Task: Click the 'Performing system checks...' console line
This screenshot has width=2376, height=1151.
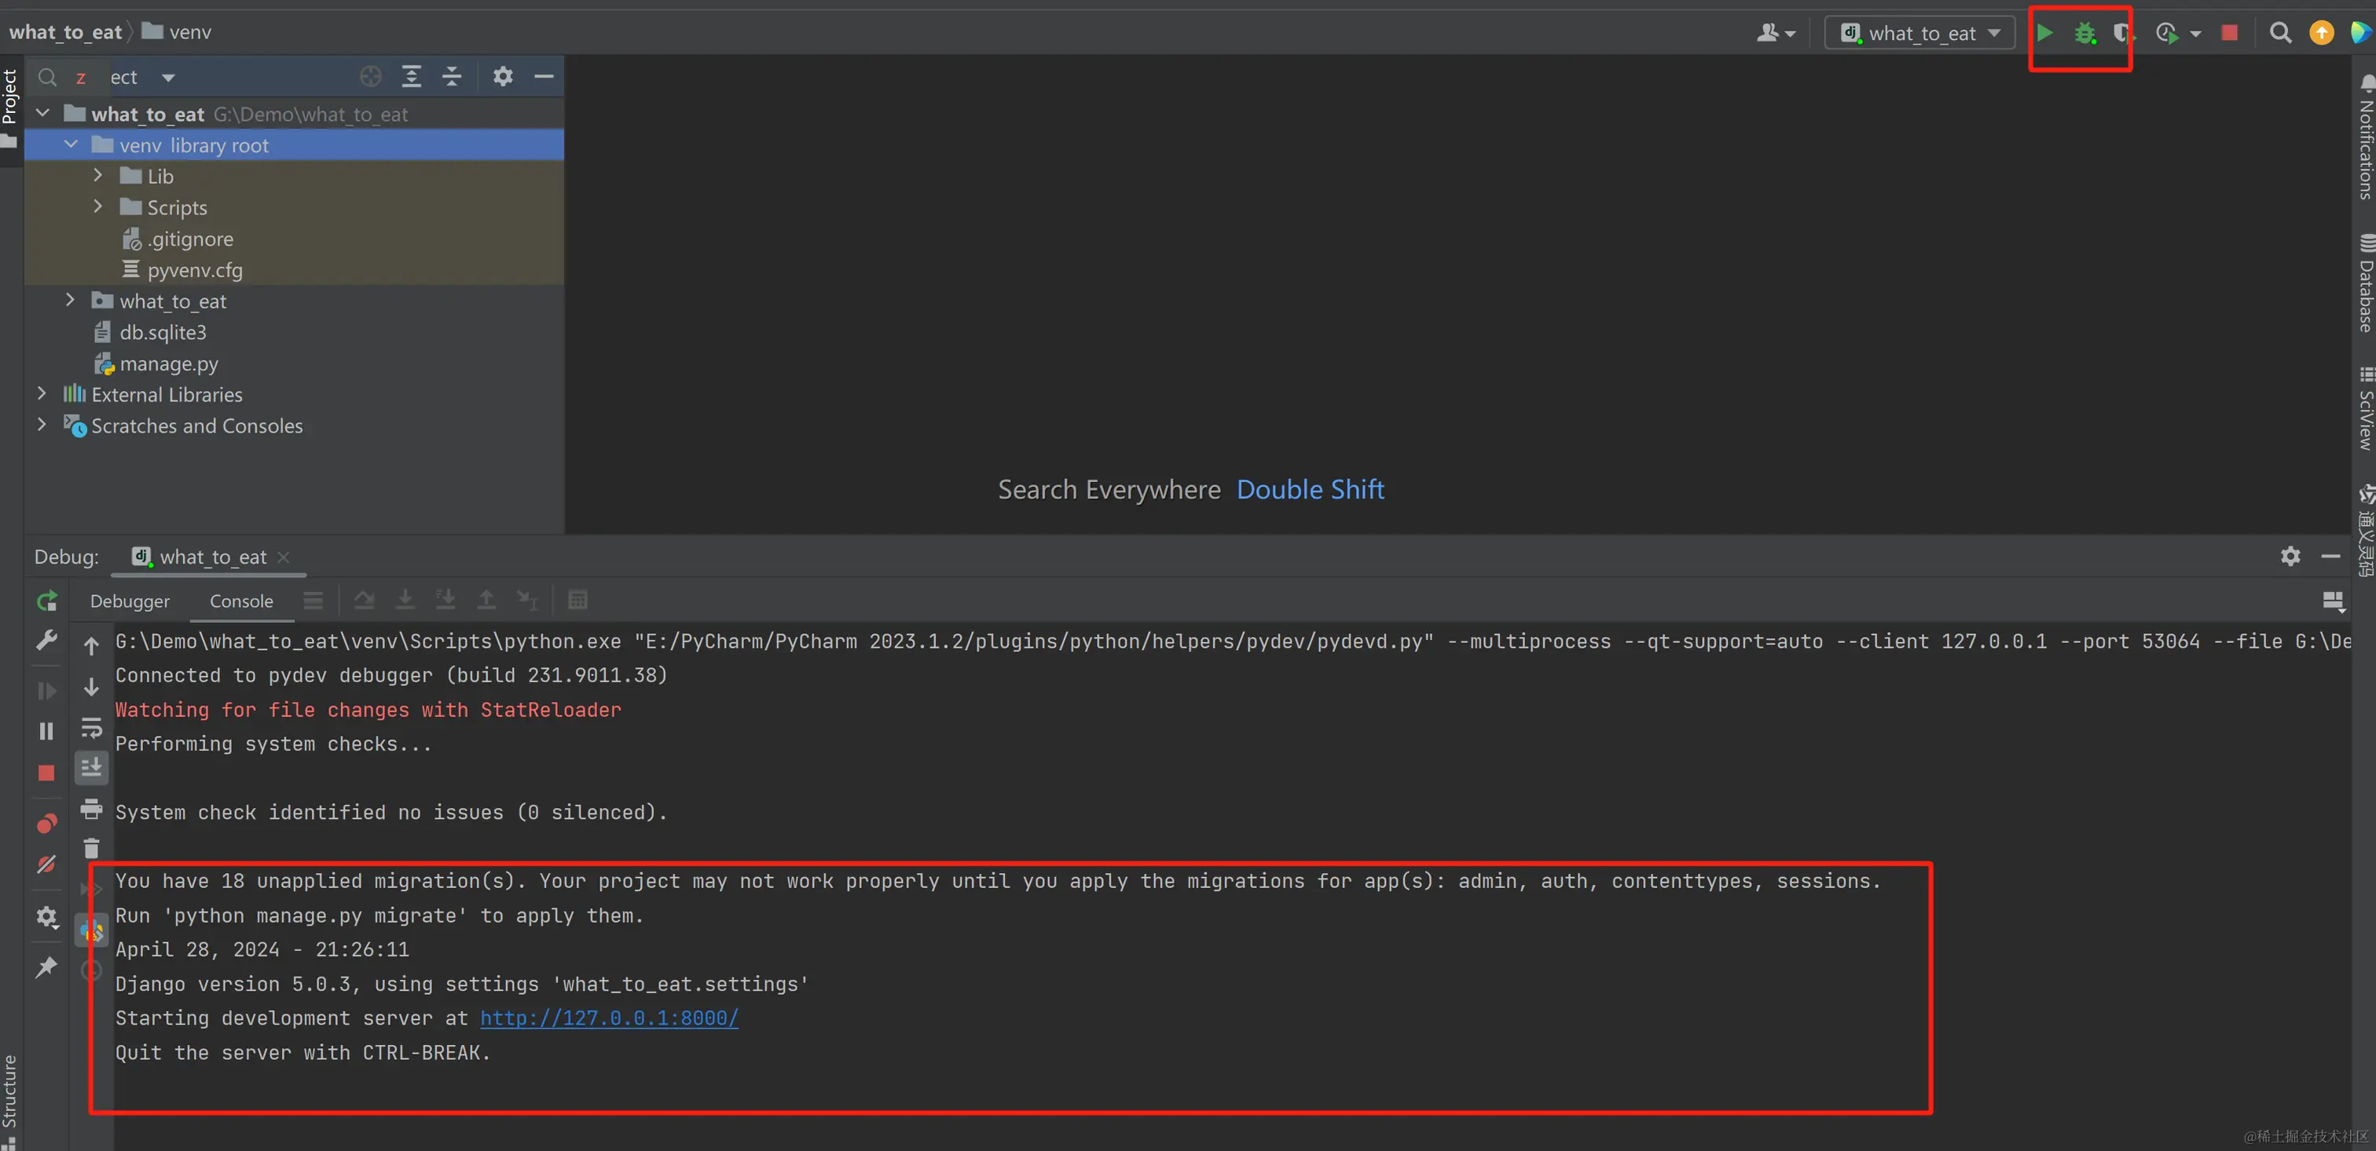Action: pos(273,744)
